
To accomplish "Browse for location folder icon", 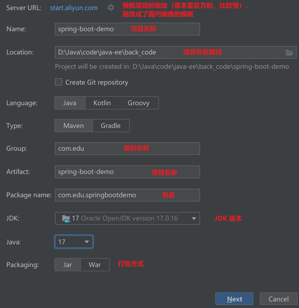I will [x=289, y=52].
